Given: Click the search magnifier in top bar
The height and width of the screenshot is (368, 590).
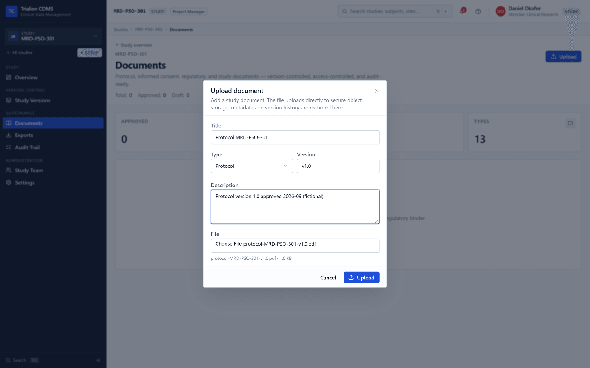Looking at the screenshot, I should click(x=345, y=11).
